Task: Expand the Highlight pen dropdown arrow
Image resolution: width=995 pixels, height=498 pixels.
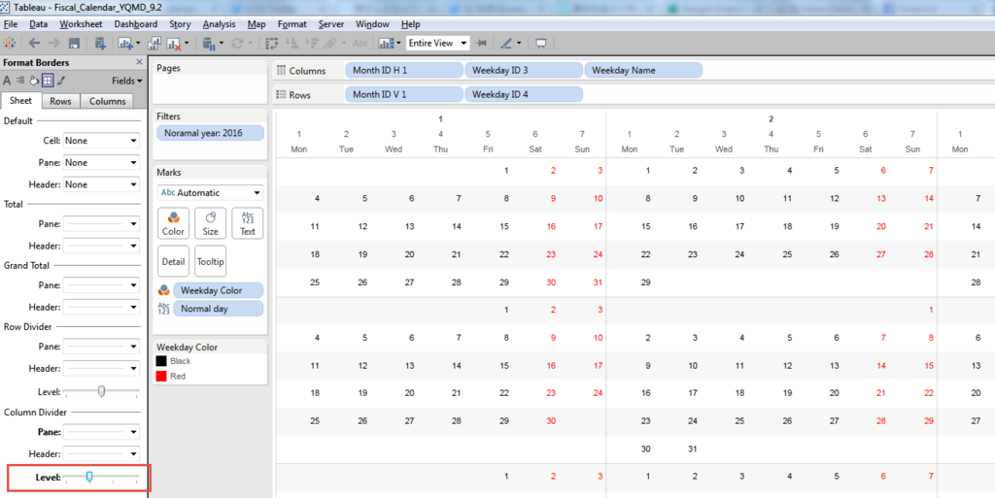Action: tap(519, 43)
